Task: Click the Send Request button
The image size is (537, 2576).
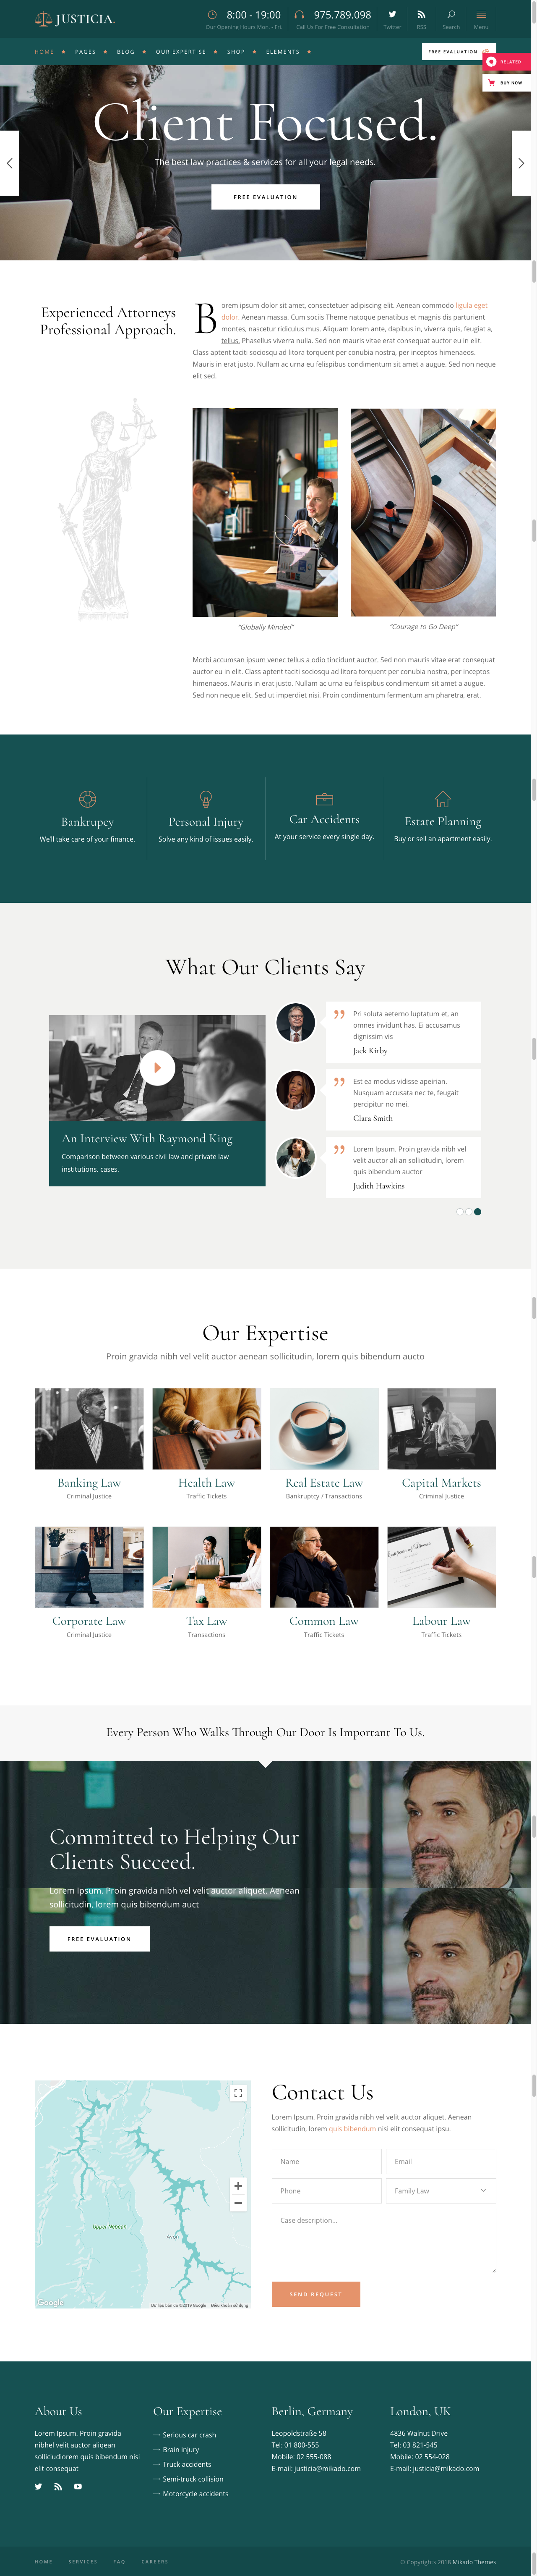Action: [x=315, y=2294]
